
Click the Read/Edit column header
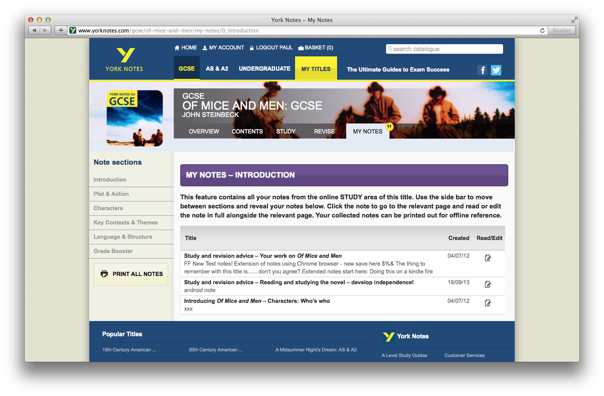coord(490,238)
